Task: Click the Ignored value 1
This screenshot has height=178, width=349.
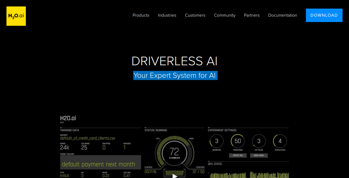Action: coord(124,148)
